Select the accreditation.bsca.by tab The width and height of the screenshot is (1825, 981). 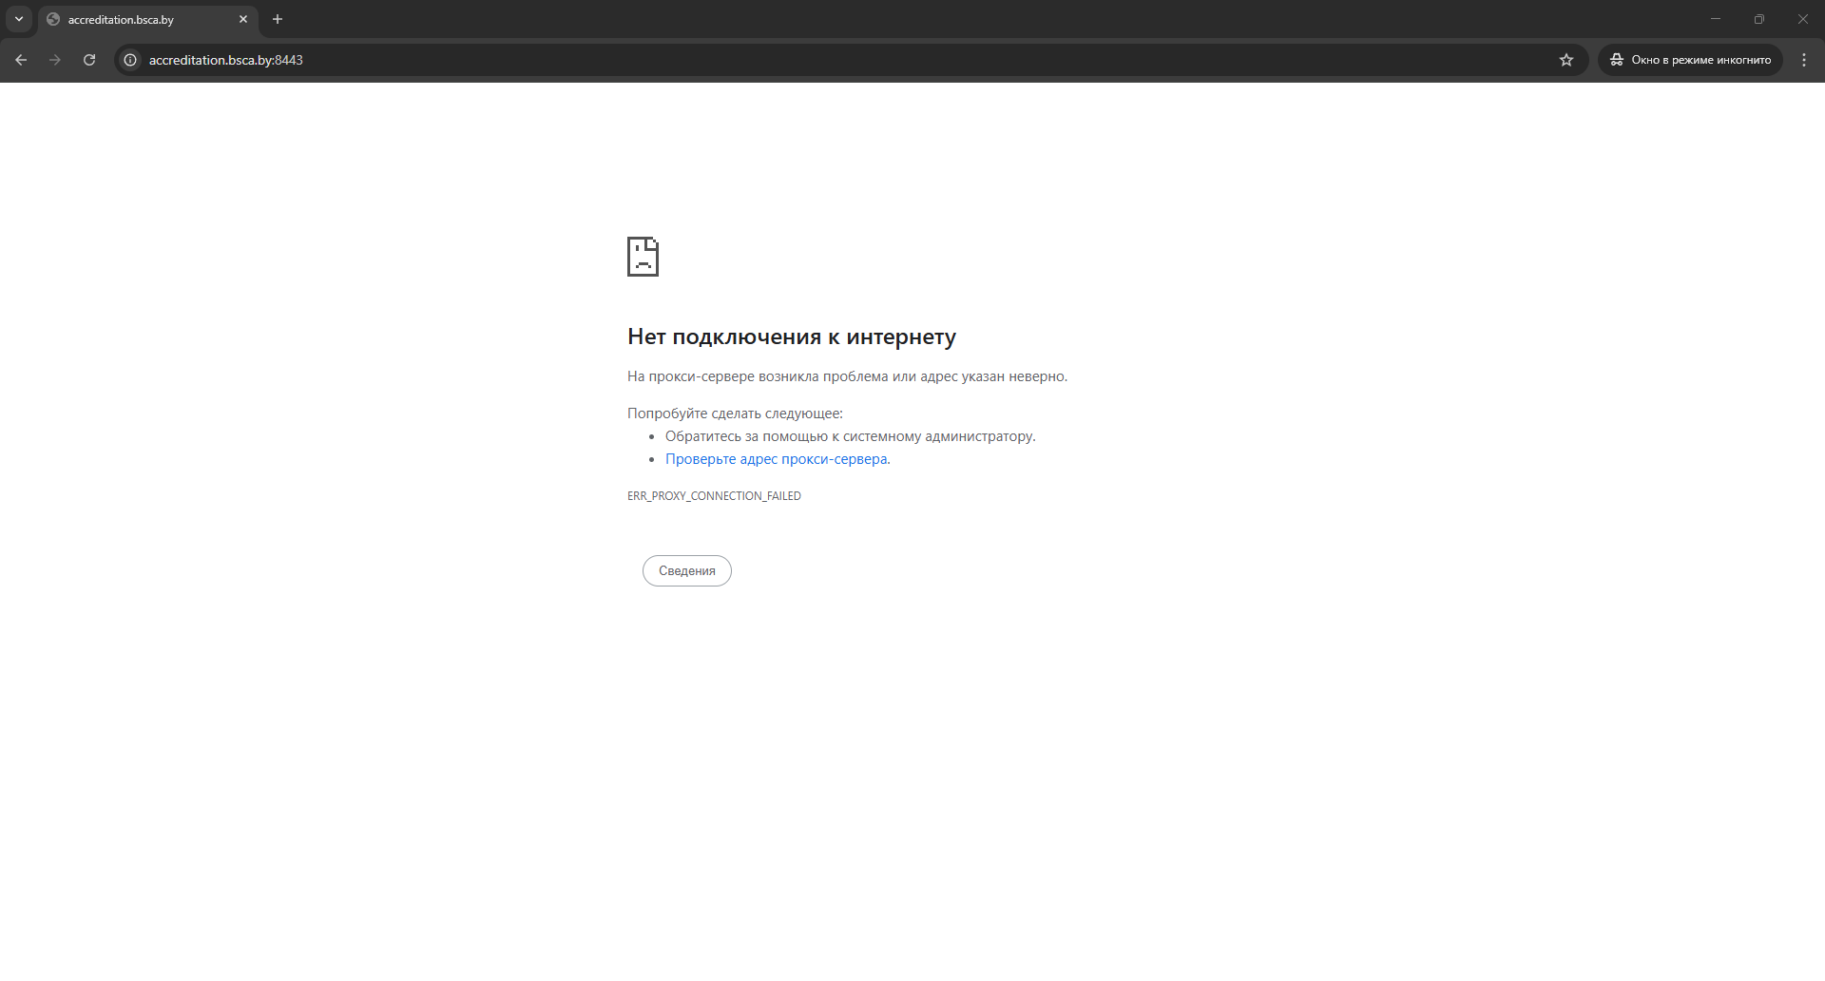[133, 20]
